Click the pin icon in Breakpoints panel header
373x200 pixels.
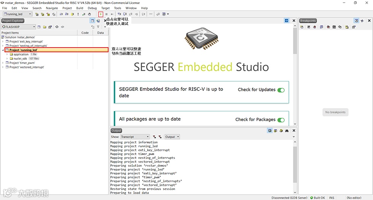[x=362, y=21]
